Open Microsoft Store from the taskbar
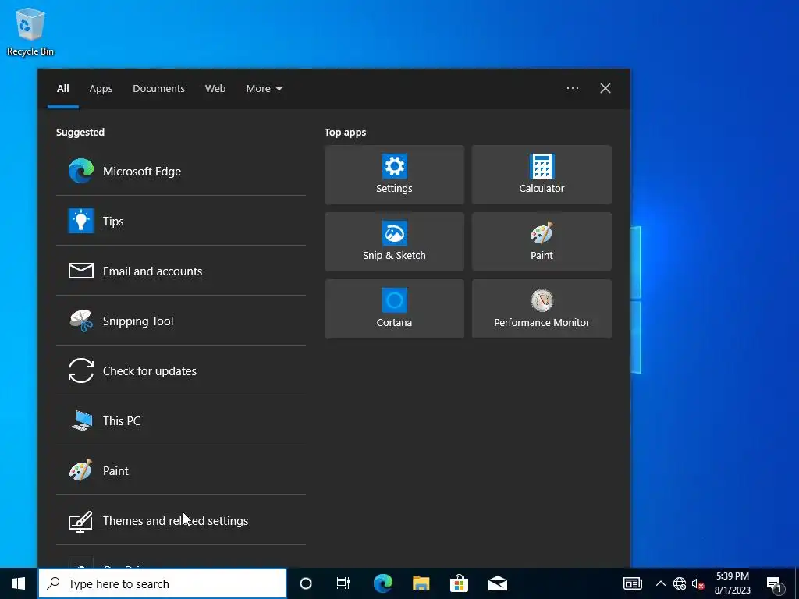 tap(459, 583)
